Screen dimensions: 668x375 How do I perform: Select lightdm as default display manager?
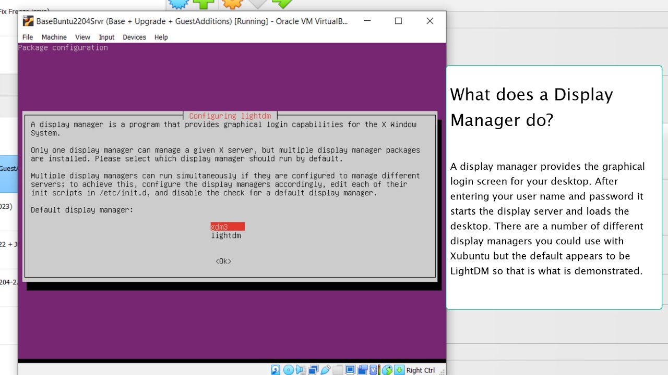click(226, 235)
